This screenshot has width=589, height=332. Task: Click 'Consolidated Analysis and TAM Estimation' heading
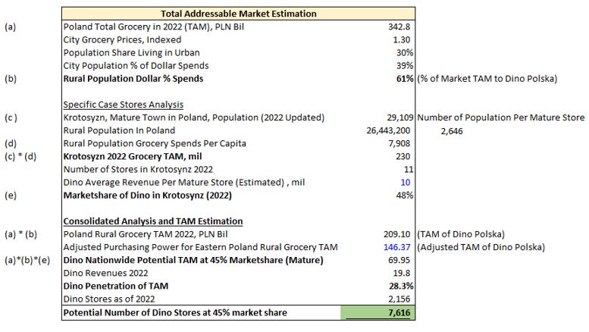point(153,221)
